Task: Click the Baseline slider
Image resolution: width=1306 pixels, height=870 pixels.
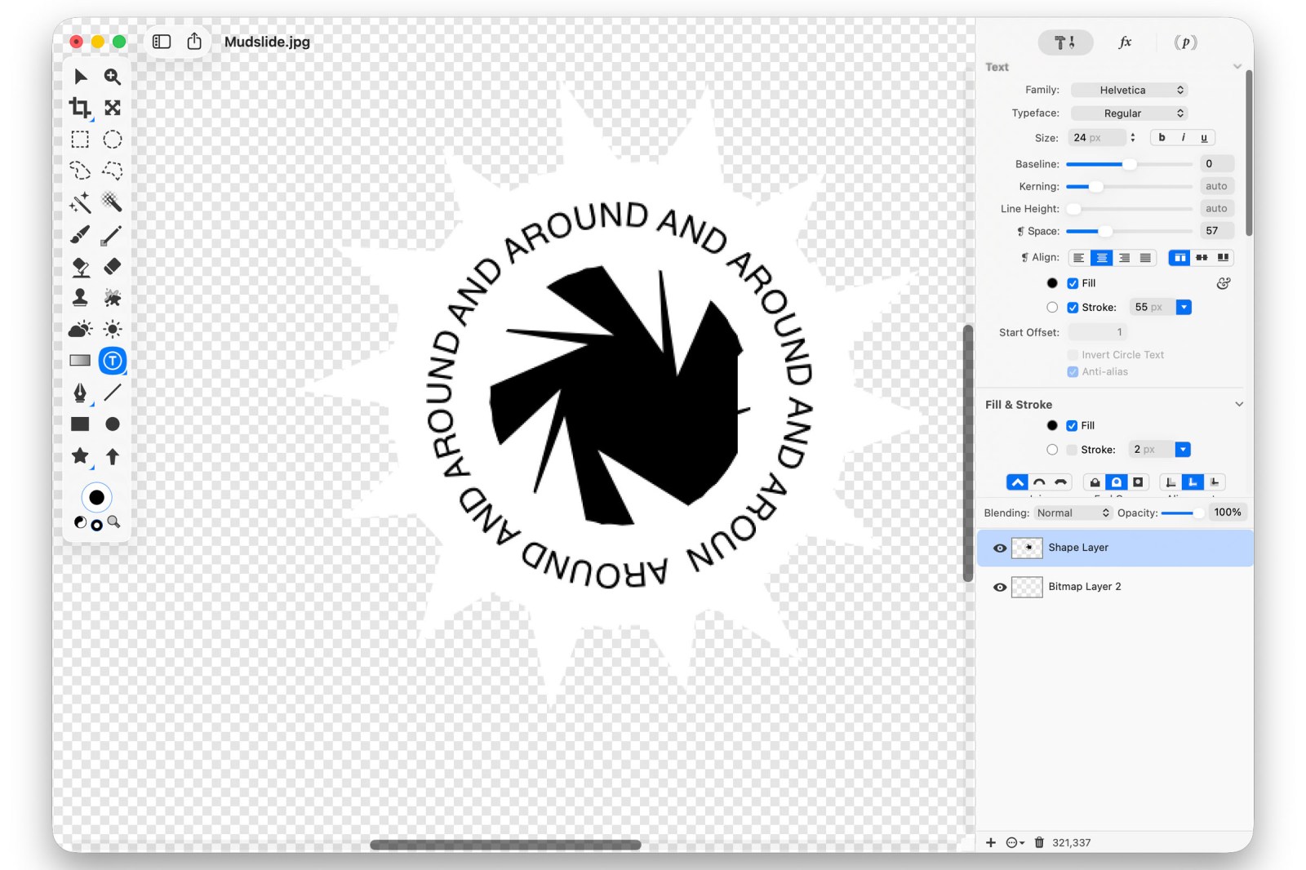Action: (1129, 164)
